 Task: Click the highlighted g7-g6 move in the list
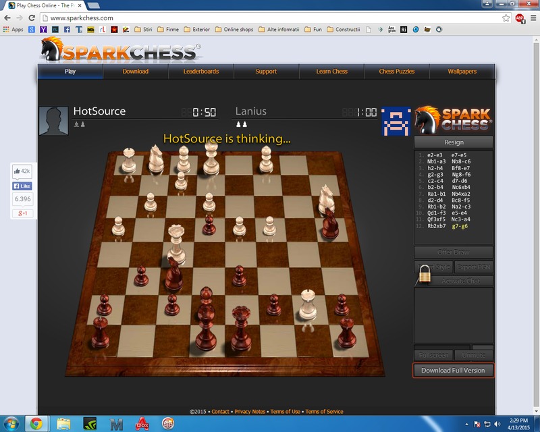460,226
